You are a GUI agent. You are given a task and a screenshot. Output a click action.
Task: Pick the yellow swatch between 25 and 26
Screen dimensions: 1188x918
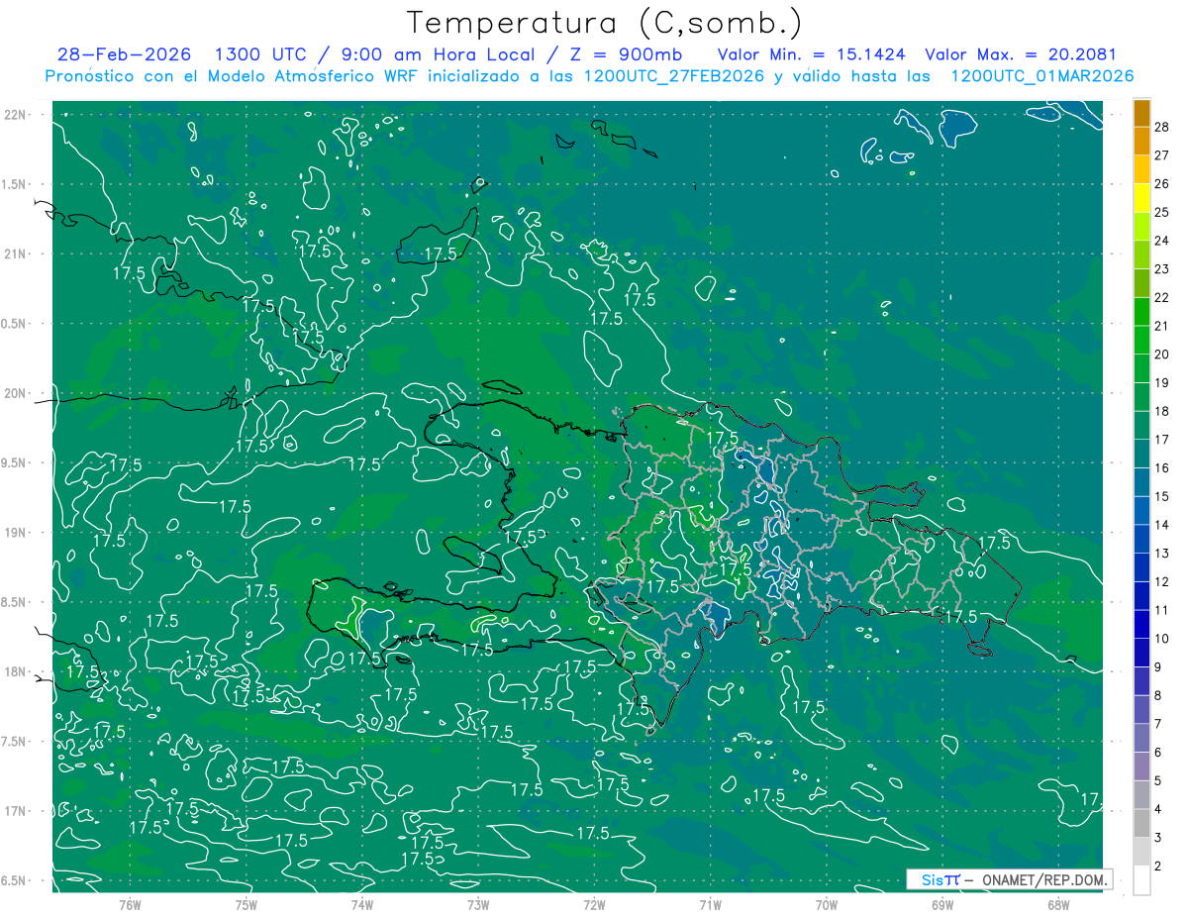1141,198
